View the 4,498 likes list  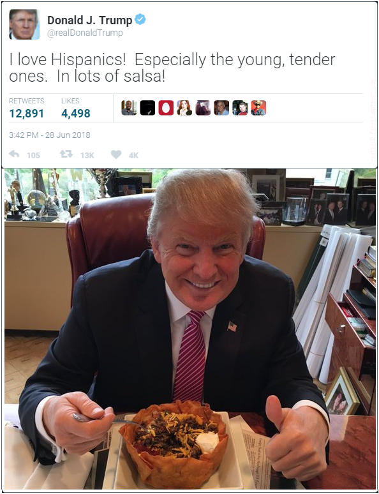click(x=76, y=109)
